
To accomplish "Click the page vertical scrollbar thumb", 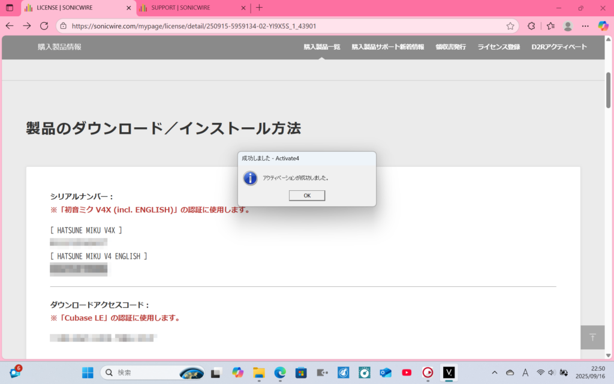I will point(609,90).
